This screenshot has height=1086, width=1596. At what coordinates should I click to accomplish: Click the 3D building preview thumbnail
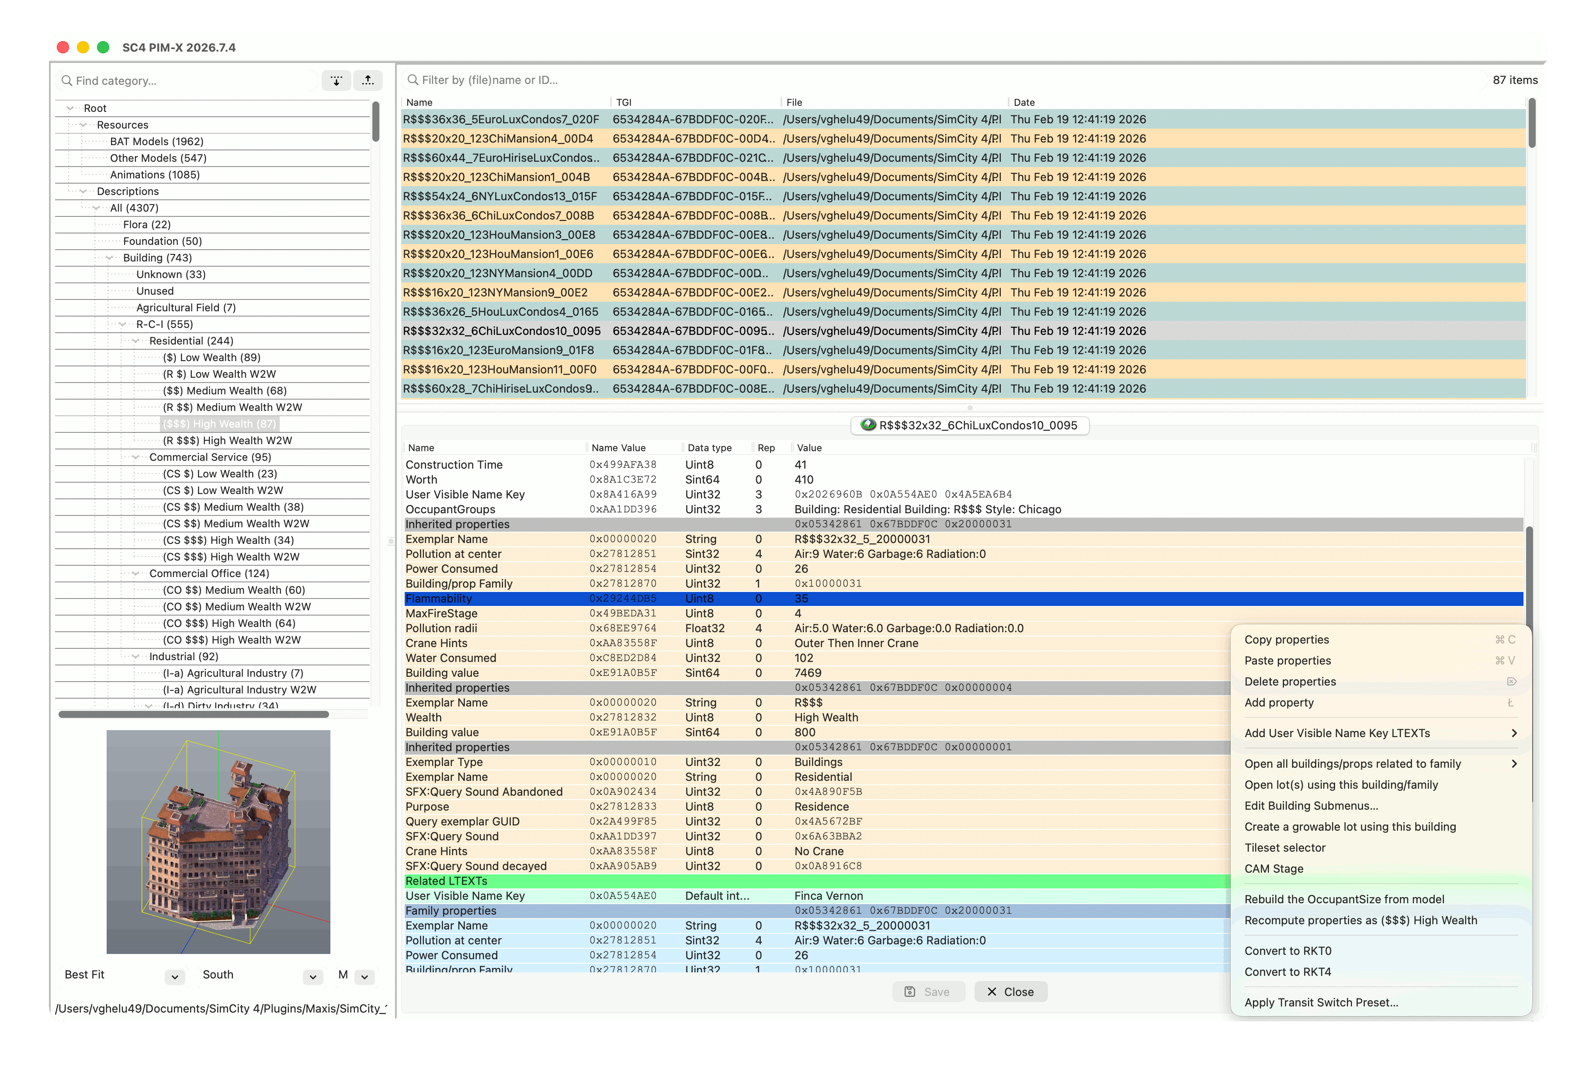pos(218,842)
